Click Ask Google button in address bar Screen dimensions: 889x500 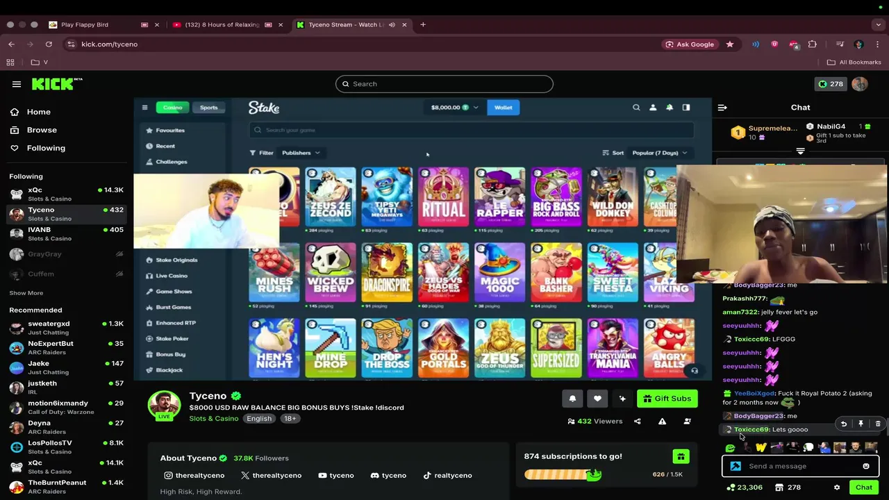click(690, 44)
